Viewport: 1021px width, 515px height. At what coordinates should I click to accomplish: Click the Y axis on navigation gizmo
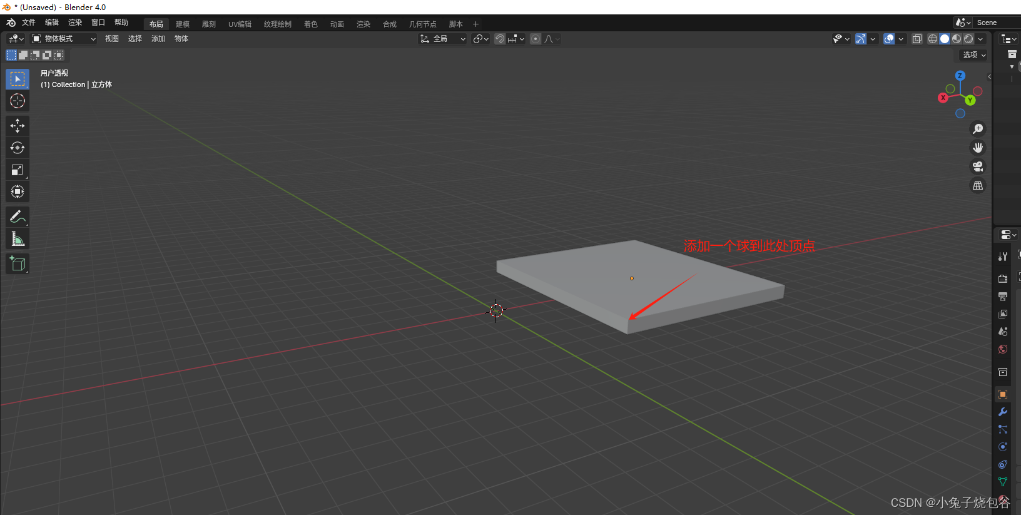click(970, 100)
